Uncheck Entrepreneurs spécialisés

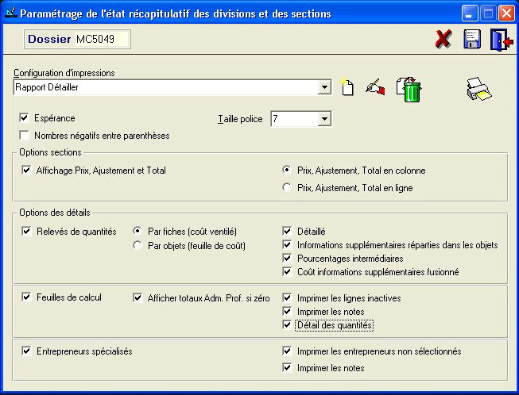pos(28,351)
